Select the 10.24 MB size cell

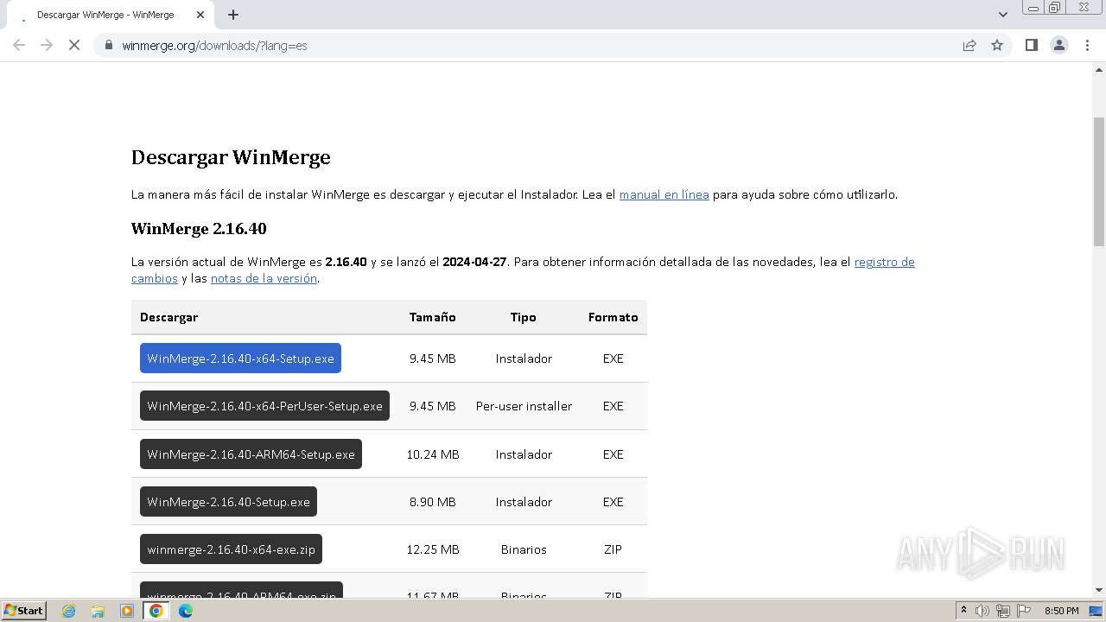coord(433,454)
